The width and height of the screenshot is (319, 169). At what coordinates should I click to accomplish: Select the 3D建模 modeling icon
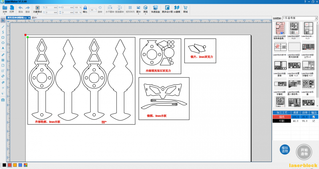click(x=177, y=9)
